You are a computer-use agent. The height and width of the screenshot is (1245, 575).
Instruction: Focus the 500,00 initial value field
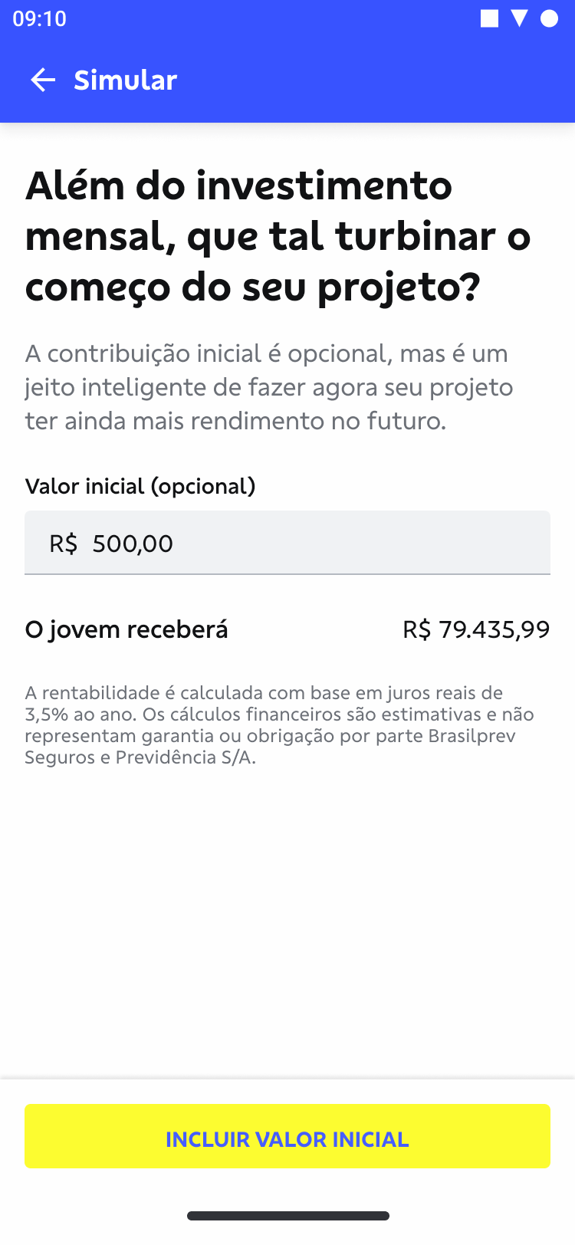coord(307,543)
